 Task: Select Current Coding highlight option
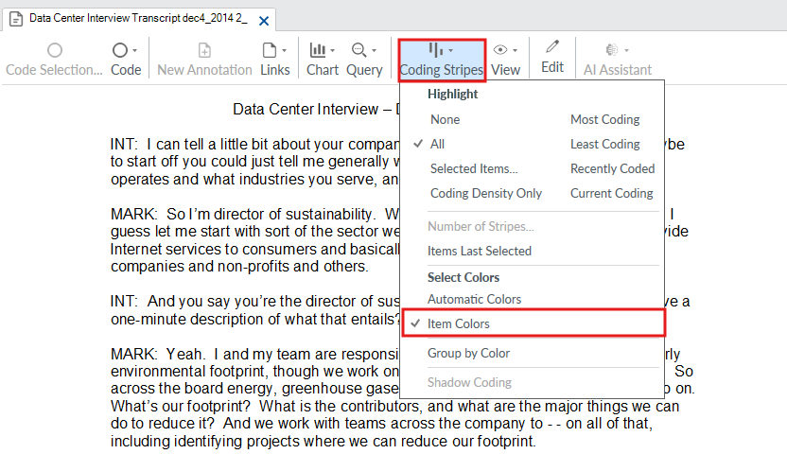click(611, 193)
